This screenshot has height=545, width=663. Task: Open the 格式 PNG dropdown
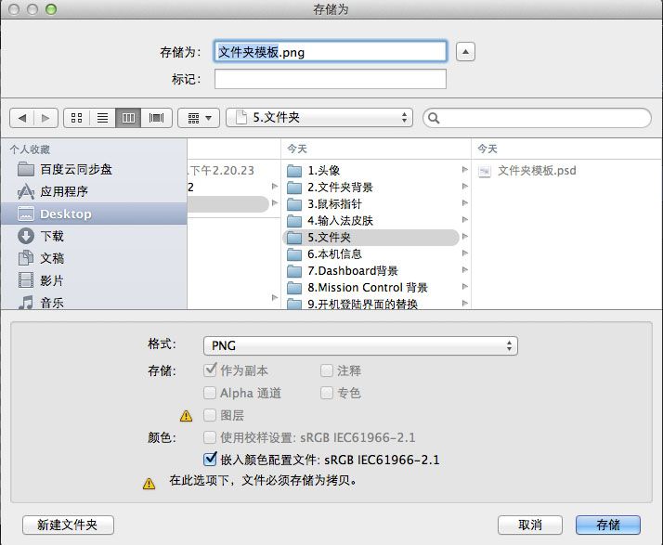coord(360,345)
